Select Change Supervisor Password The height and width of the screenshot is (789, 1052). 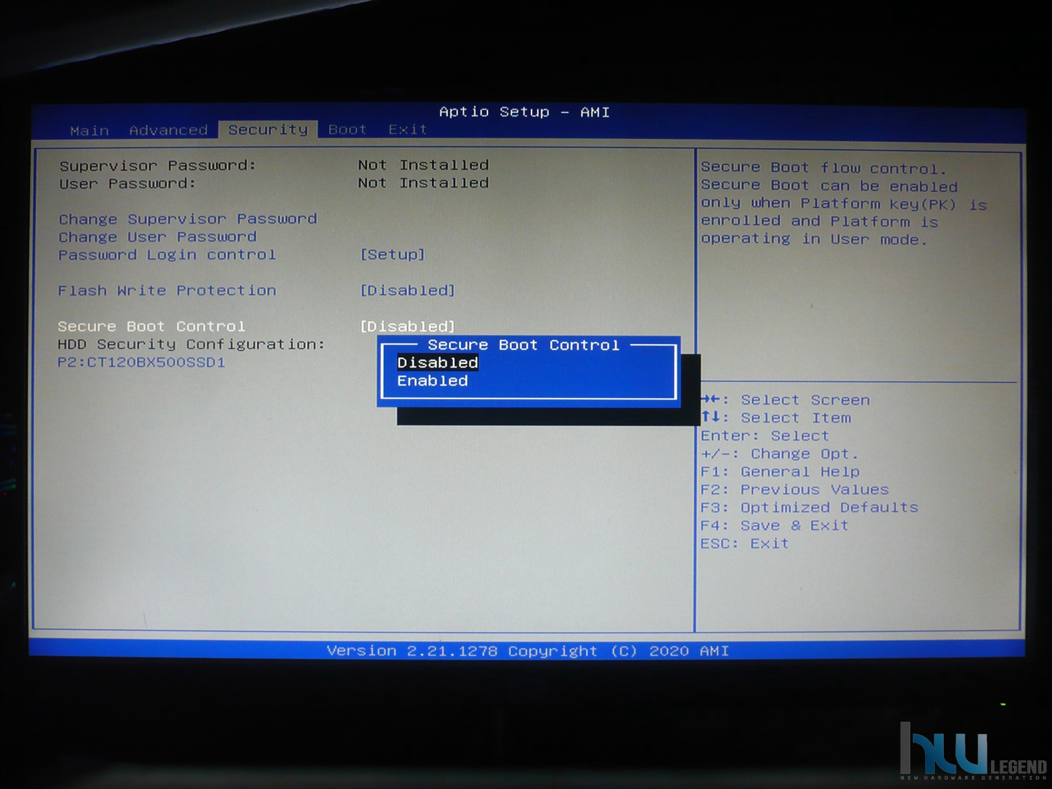(x=187, y=219)
